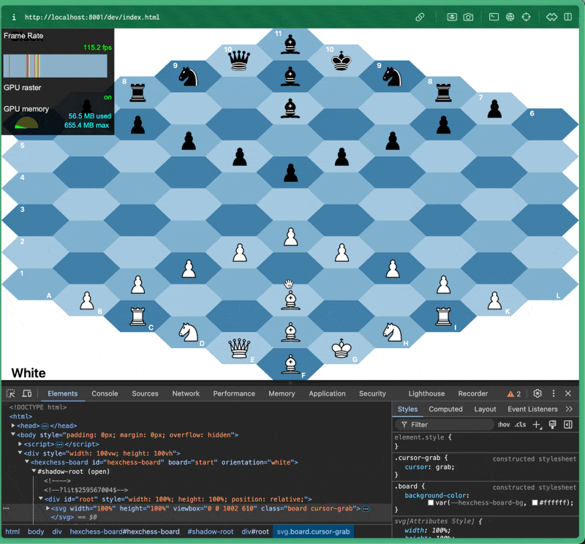Click the crosshair target icon in the top bar
The width and height of the screenshot is (585, 544).
click(x=526, y=17)
